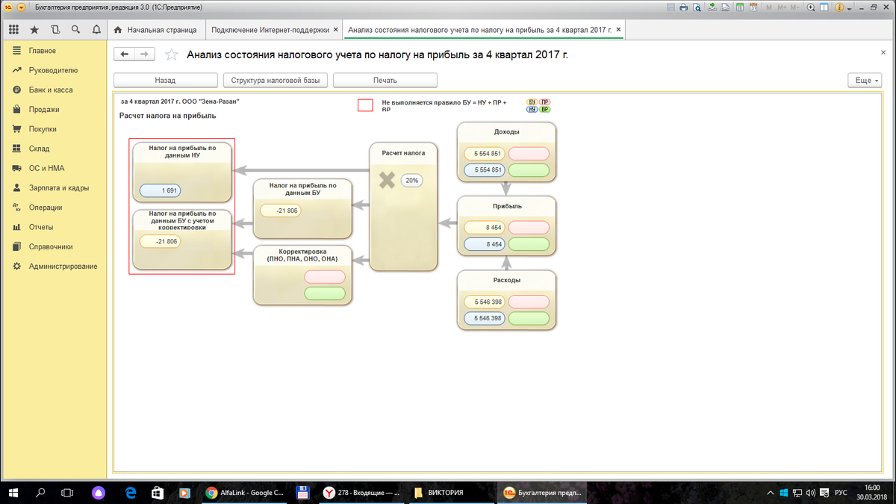Image resolution: width=896 pixels, height=504 pixels.
Task: Click the blue 5 554 851 value in Доходы
Action: [485, 170]
